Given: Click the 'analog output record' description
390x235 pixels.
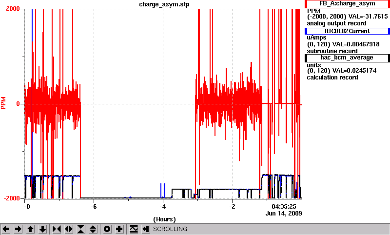Looking at the screenshot, I should point(336,23).
